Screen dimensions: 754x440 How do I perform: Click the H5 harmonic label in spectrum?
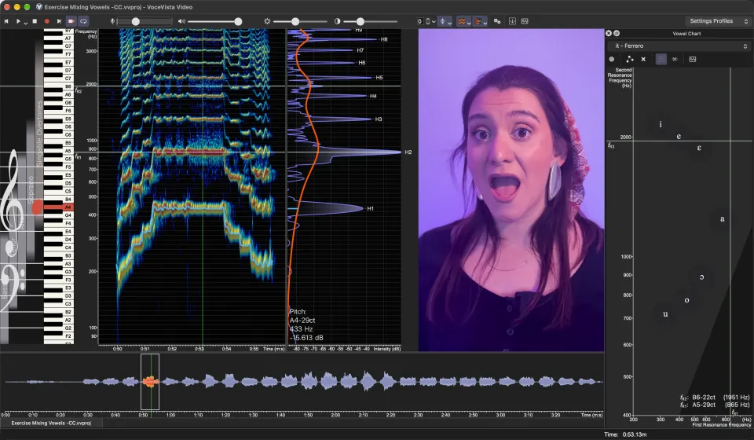379,78
